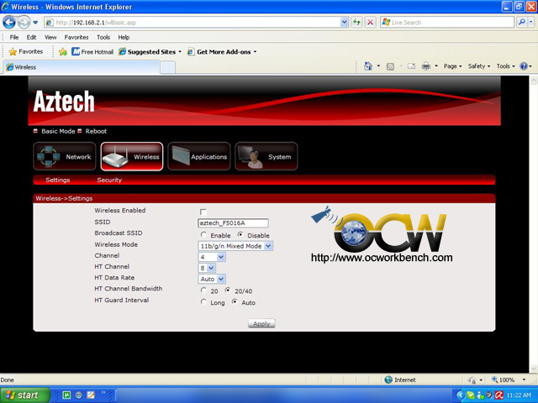Open the Edit menu

pyautogui.click(x=31, y=37)
